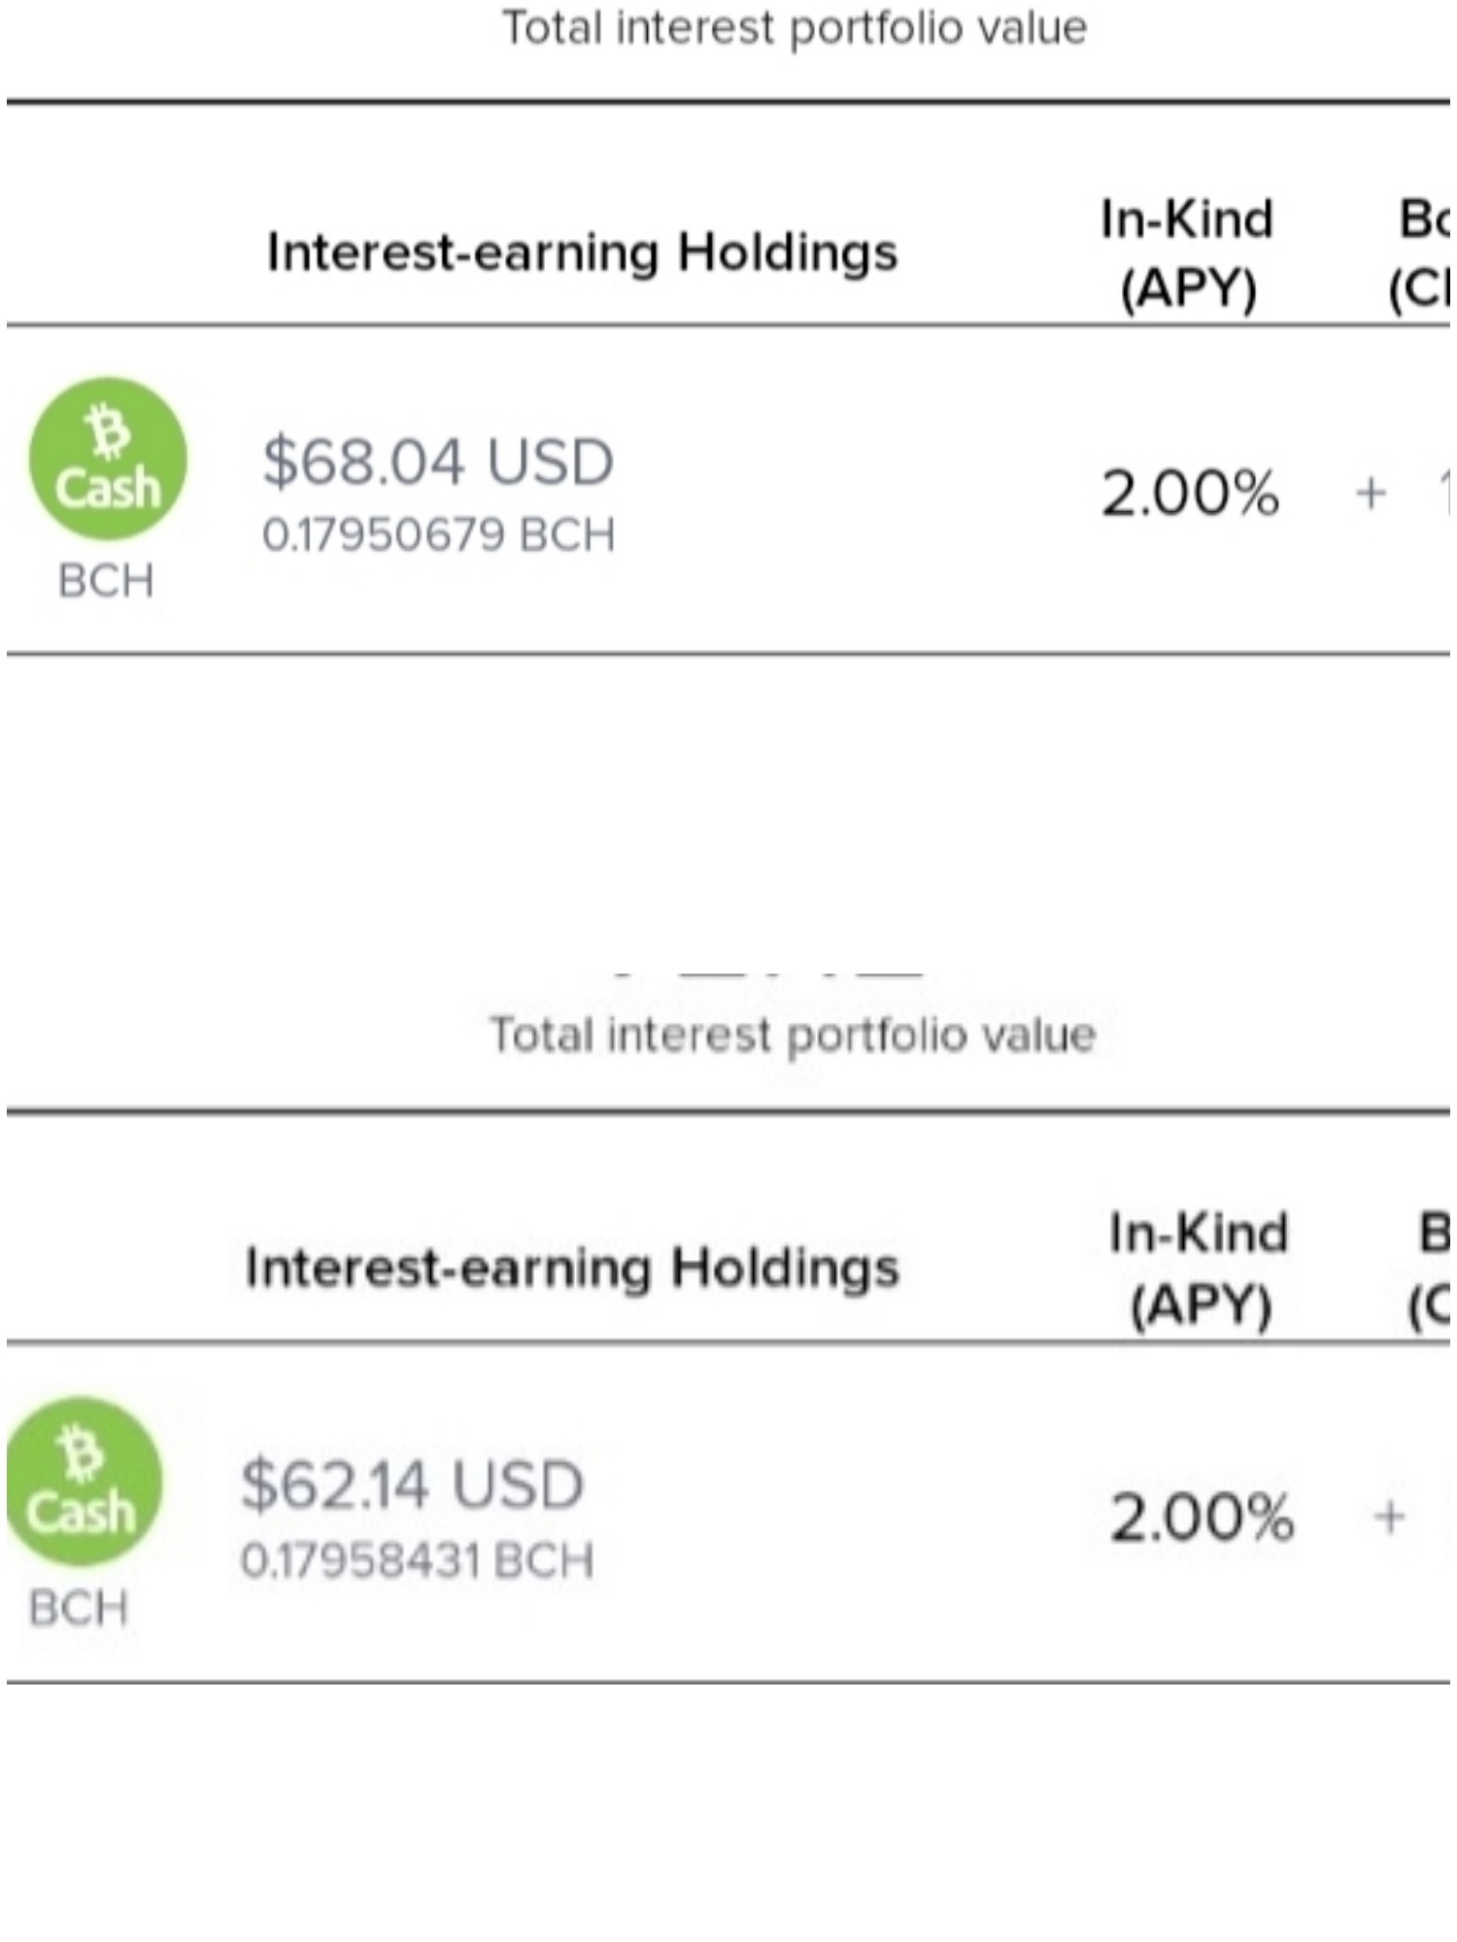Click the 0.17950679 BCH amount
1457x1942 pixels.
[439, 535]
